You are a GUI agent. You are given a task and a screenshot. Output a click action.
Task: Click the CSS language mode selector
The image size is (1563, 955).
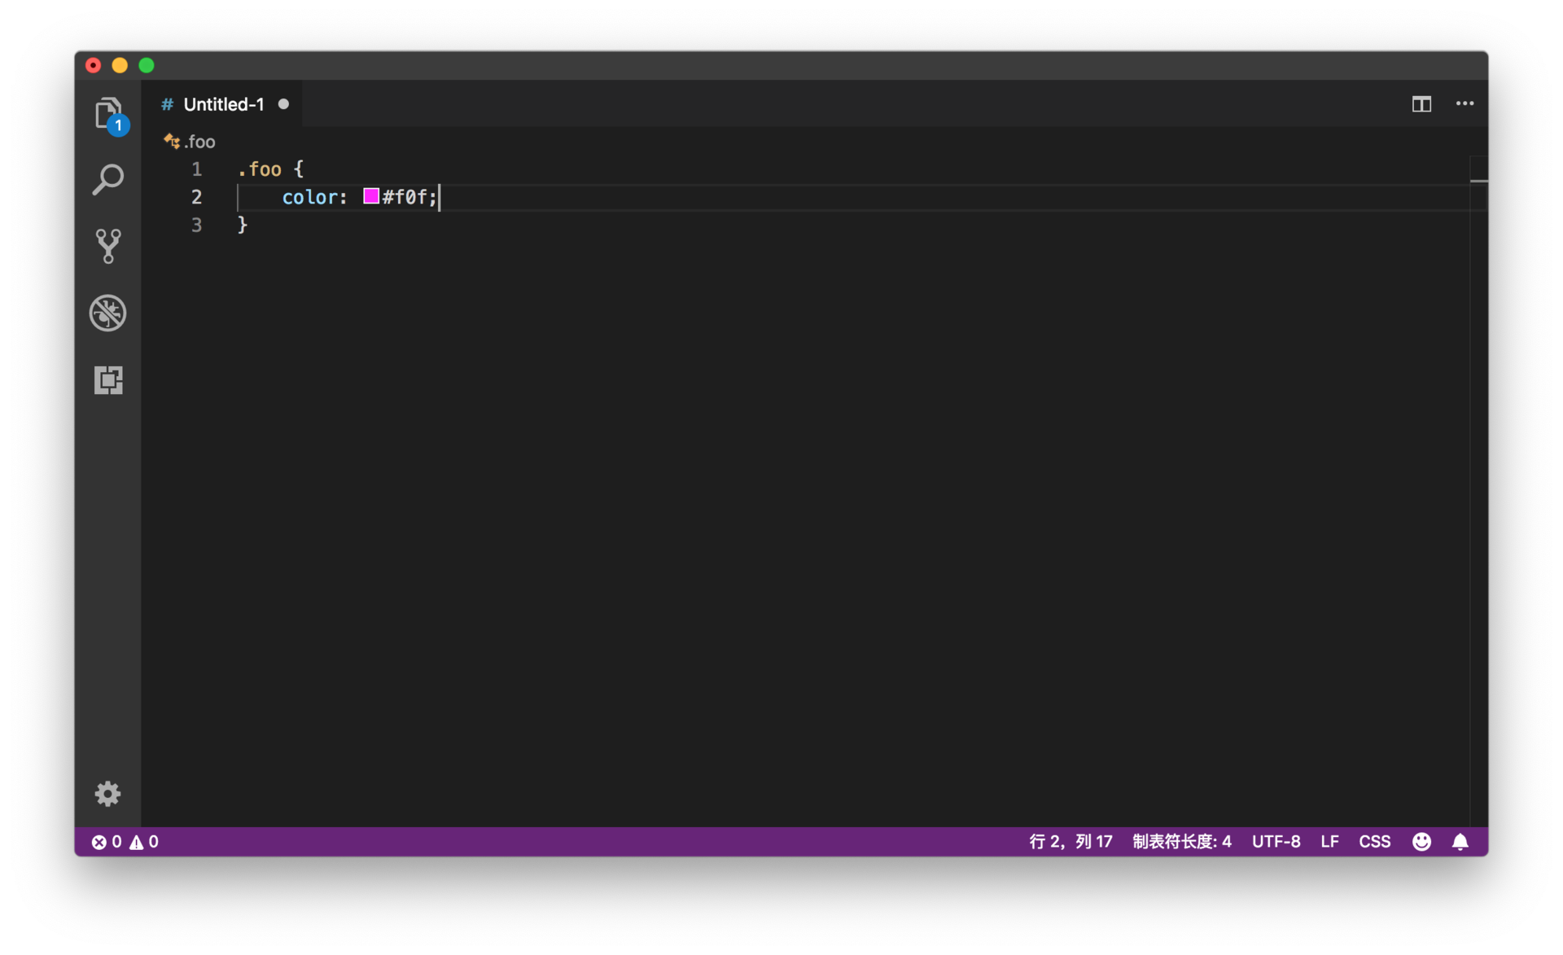click(x=1374, y=842)
